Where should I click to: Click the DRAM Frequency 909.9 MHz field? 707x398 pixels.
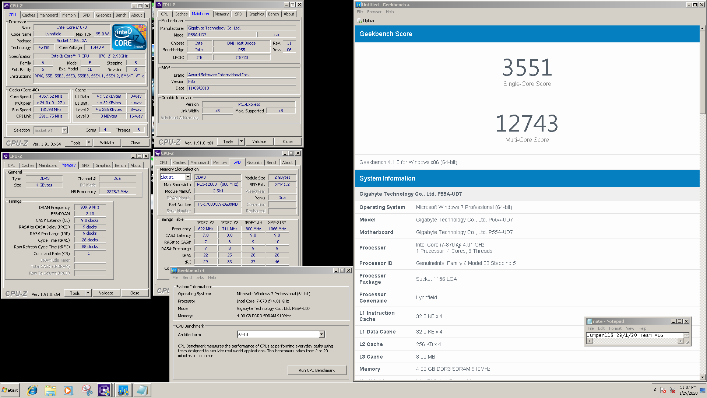90,207
